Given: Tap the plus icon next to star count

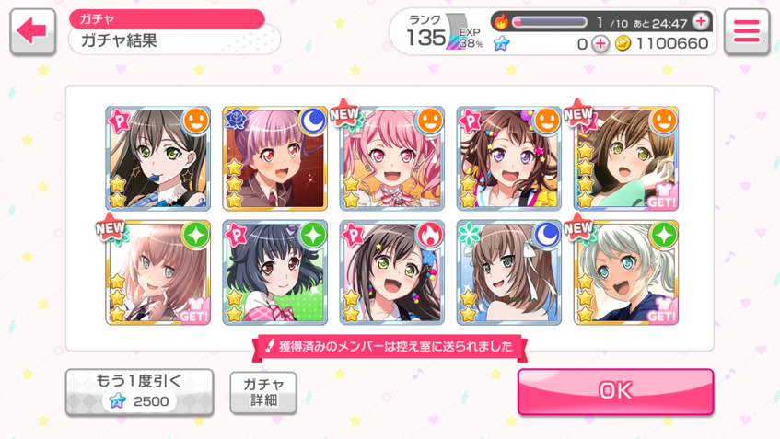Looking at the screenshot, I should 600,44.
